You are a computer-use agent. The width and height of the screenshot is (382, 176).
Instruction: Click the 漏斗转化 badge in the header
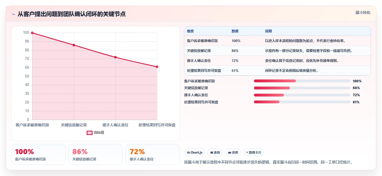[x=363, y=13]
